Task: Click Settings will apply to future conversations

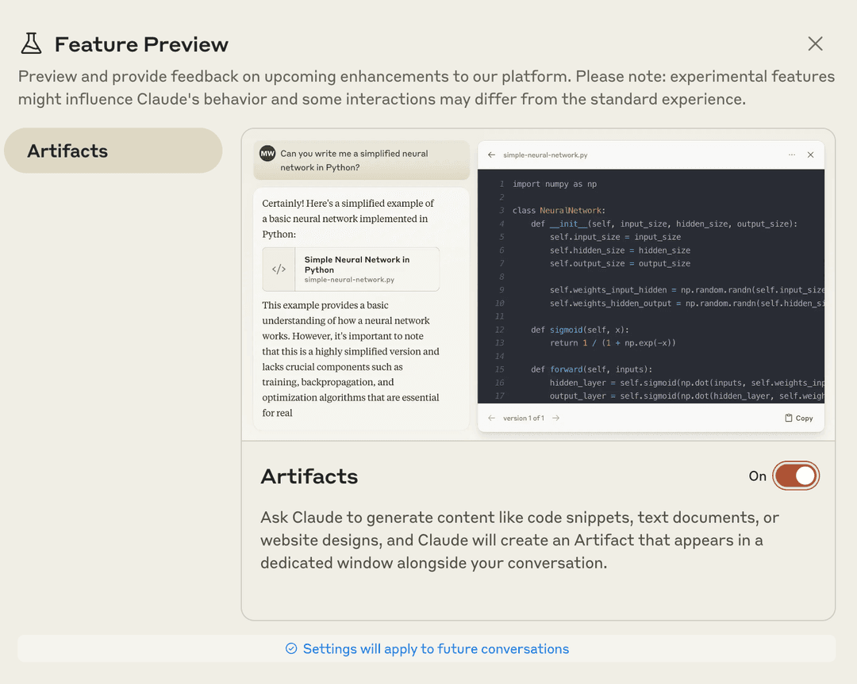Action: click(436, 648)
